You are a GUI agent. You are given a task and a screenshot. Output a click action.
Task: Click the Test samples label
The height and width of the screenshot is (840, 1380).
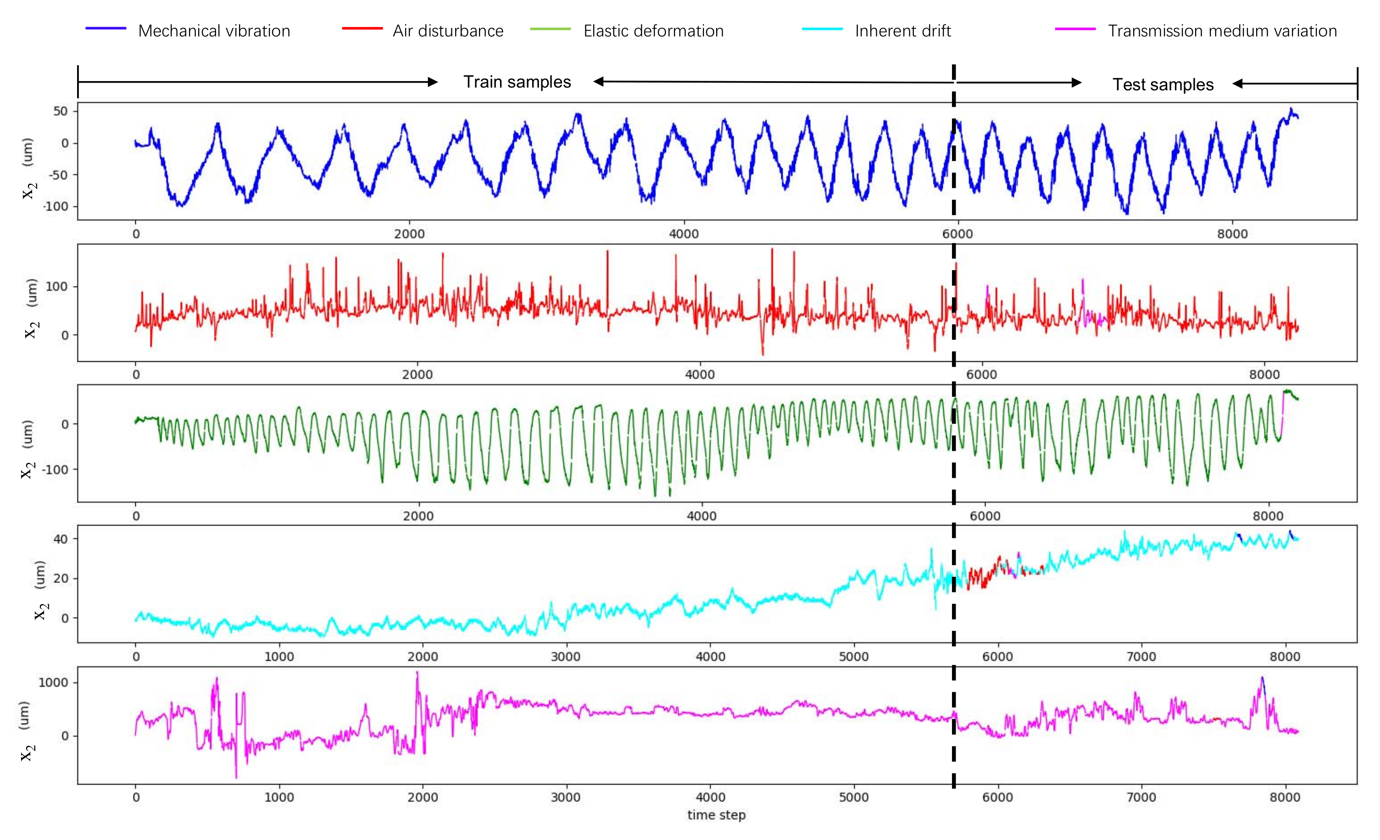(1163, 84)
